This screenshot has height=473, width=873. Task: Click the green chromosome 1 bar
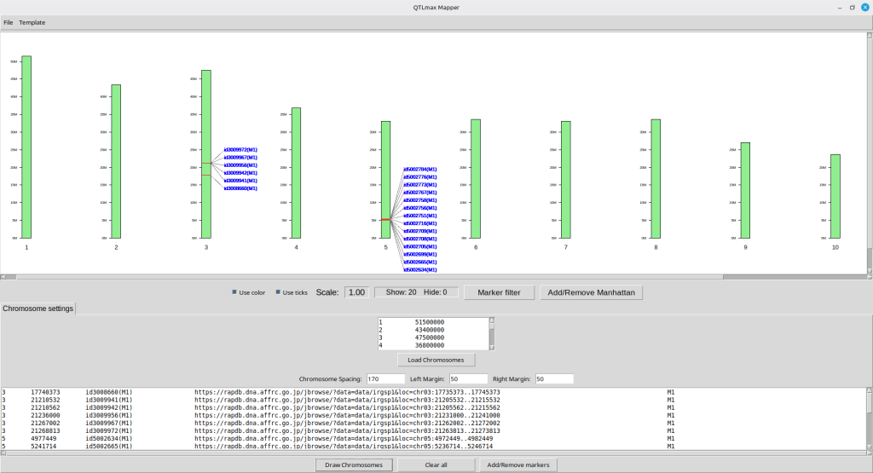tap(26, 147)
